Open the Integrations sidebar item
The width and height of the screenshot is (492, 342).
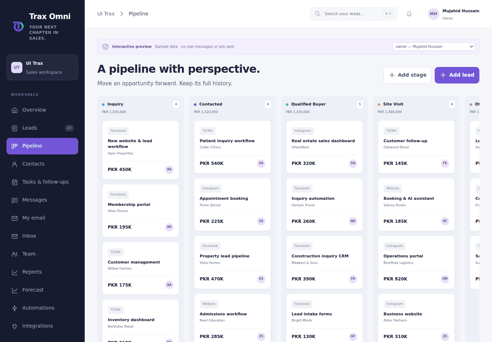pos(42,326)
